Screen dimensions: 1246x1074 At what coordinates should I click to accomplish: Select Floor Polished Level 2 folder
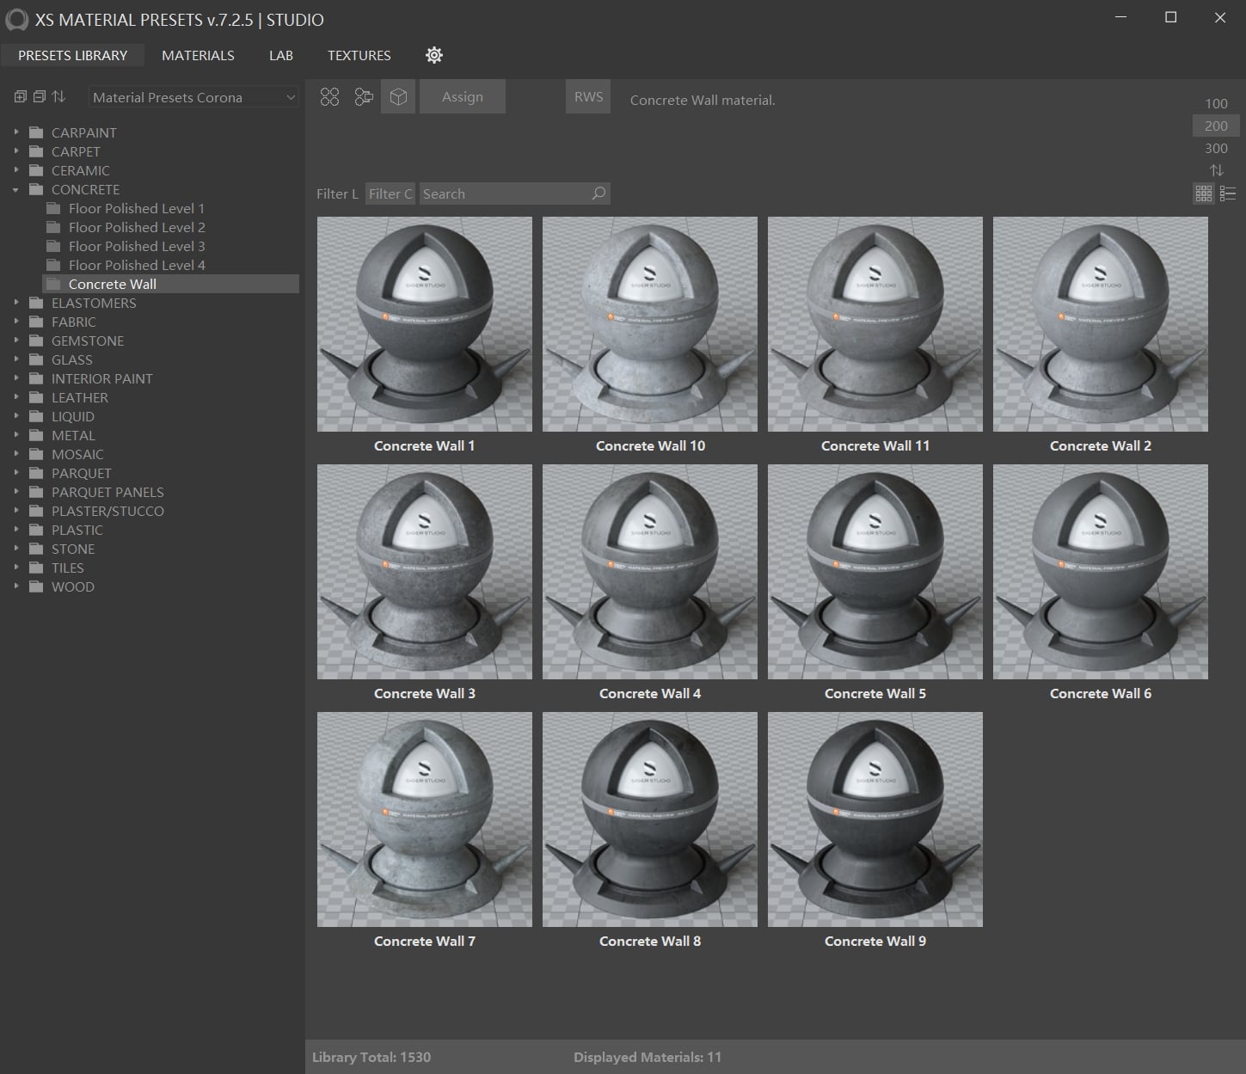click(x=137, y=227)
